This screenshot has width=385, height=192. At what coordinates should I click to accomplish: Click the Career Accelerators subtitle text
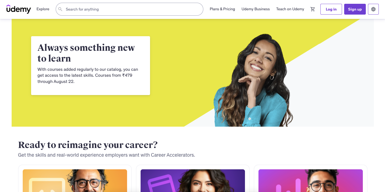(107, 155)
